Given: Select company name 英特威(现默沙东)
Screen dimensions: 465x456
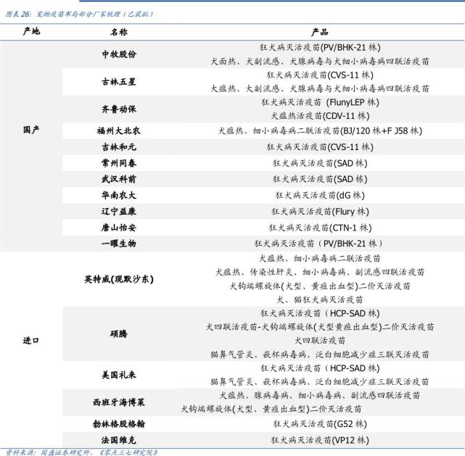Looking at the screenshot, I should coord(119,279).
